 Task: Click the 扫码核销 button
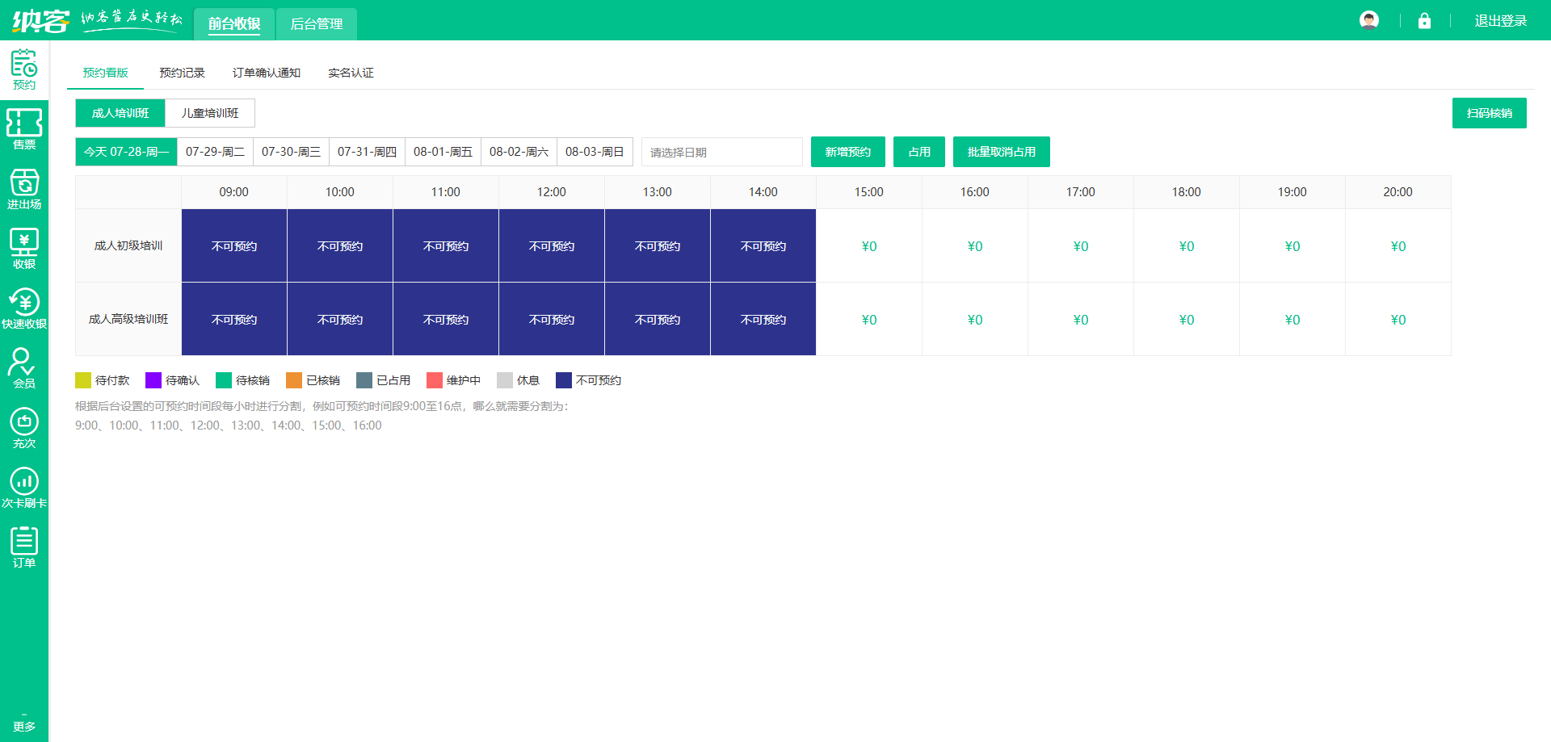tap(1489, 113)
